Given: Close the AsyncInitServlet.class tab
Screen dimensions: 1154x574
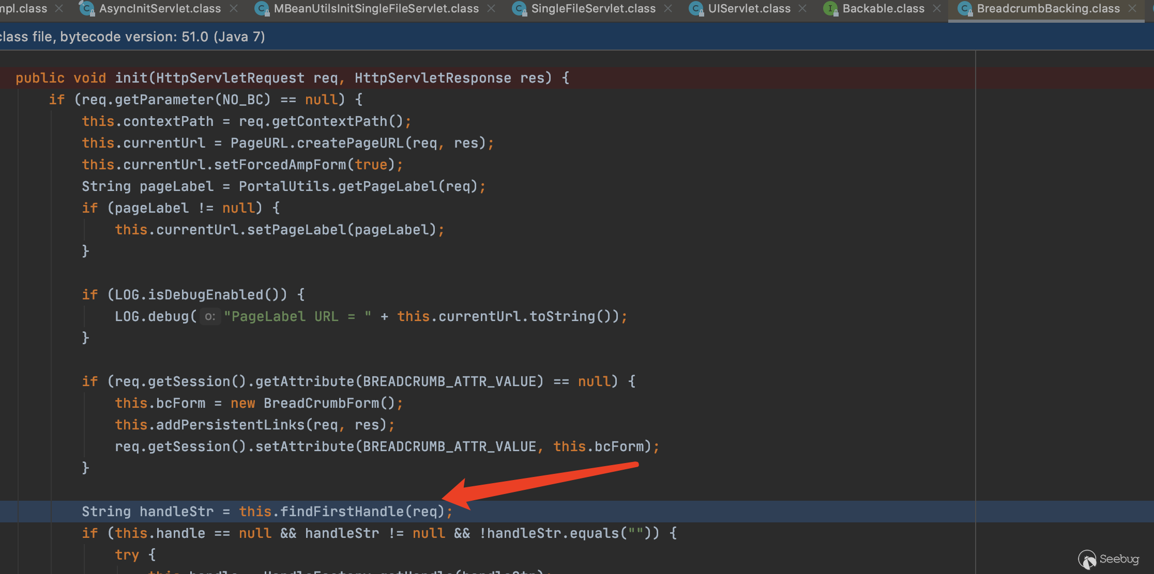Looking at the screenshot, I should point(234,8).
